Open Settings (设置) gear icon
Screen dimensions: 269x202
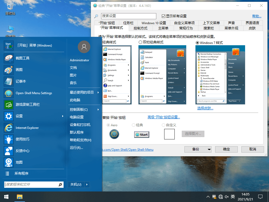(9, 116)
